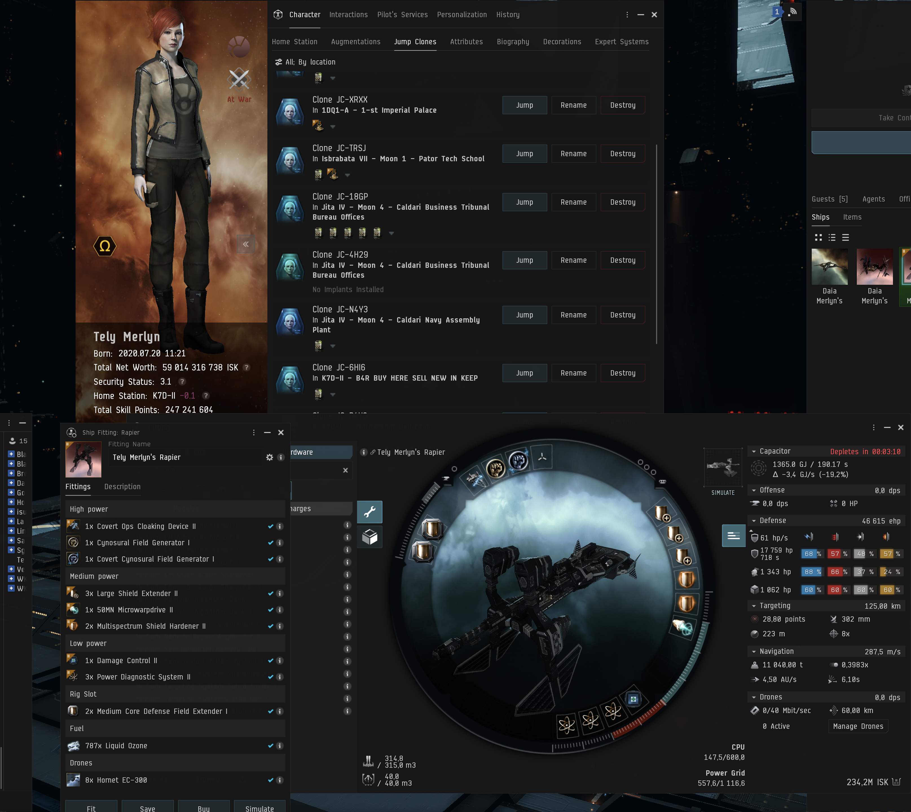Open the Interactions tab
The height and width of the screenshot is (812, 911).
pyautogui.click(x=348, y=15)
